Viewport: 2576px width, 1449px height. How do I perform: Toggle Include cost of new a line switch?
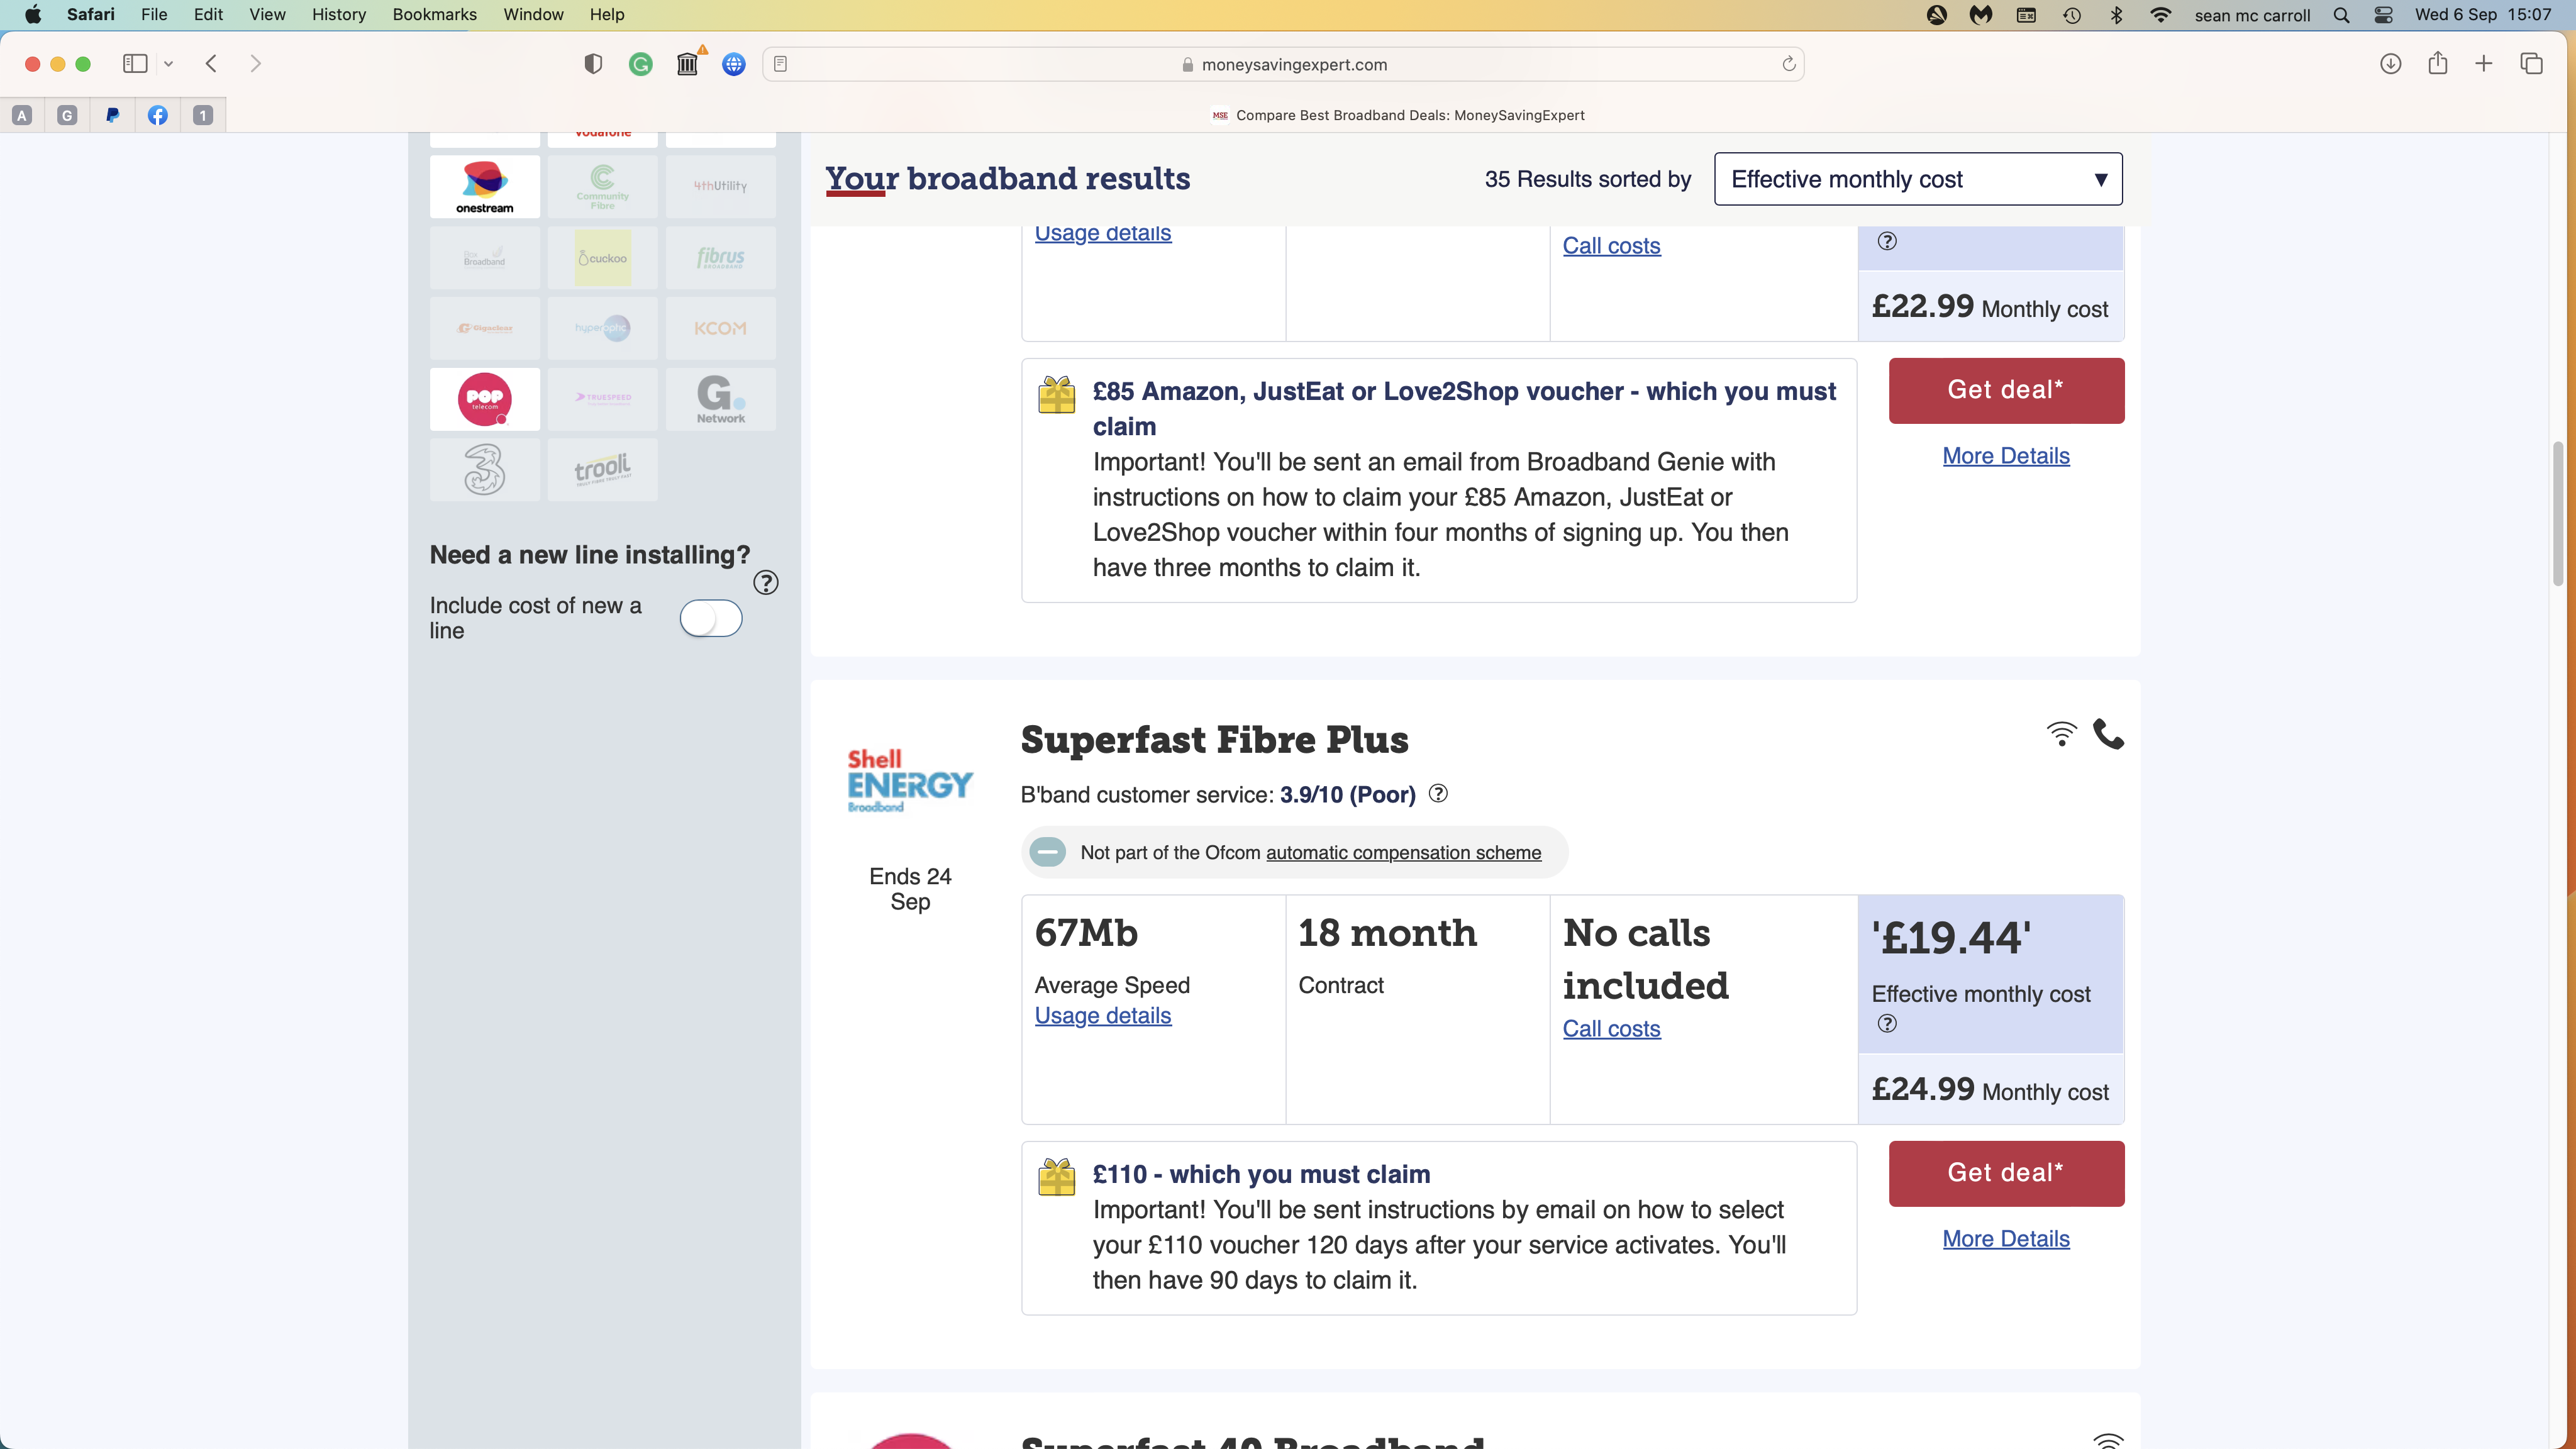tap(711, 618)
